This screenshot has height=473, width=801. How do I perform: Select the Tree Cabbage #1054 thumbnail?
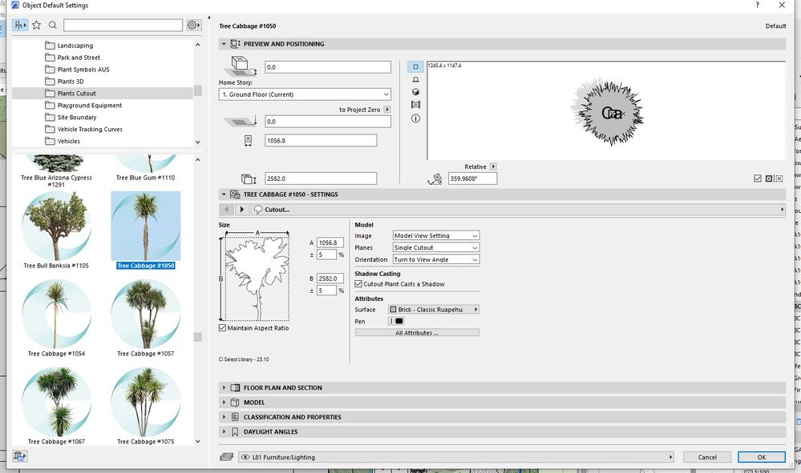(57, 312)
